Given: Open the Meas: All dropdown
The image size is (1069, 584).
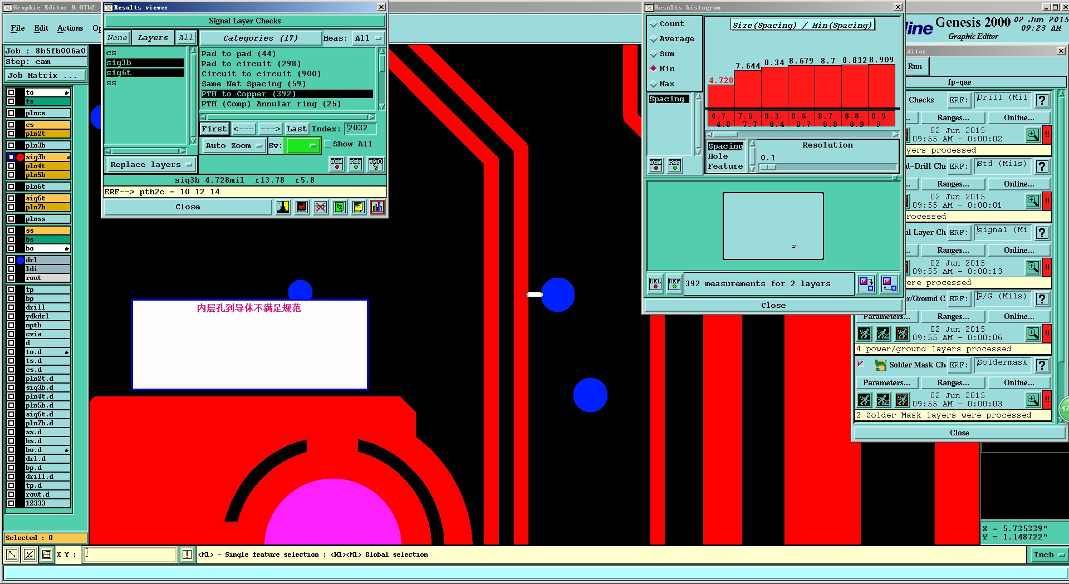Looking at the screenshot, I should (369, 38).
